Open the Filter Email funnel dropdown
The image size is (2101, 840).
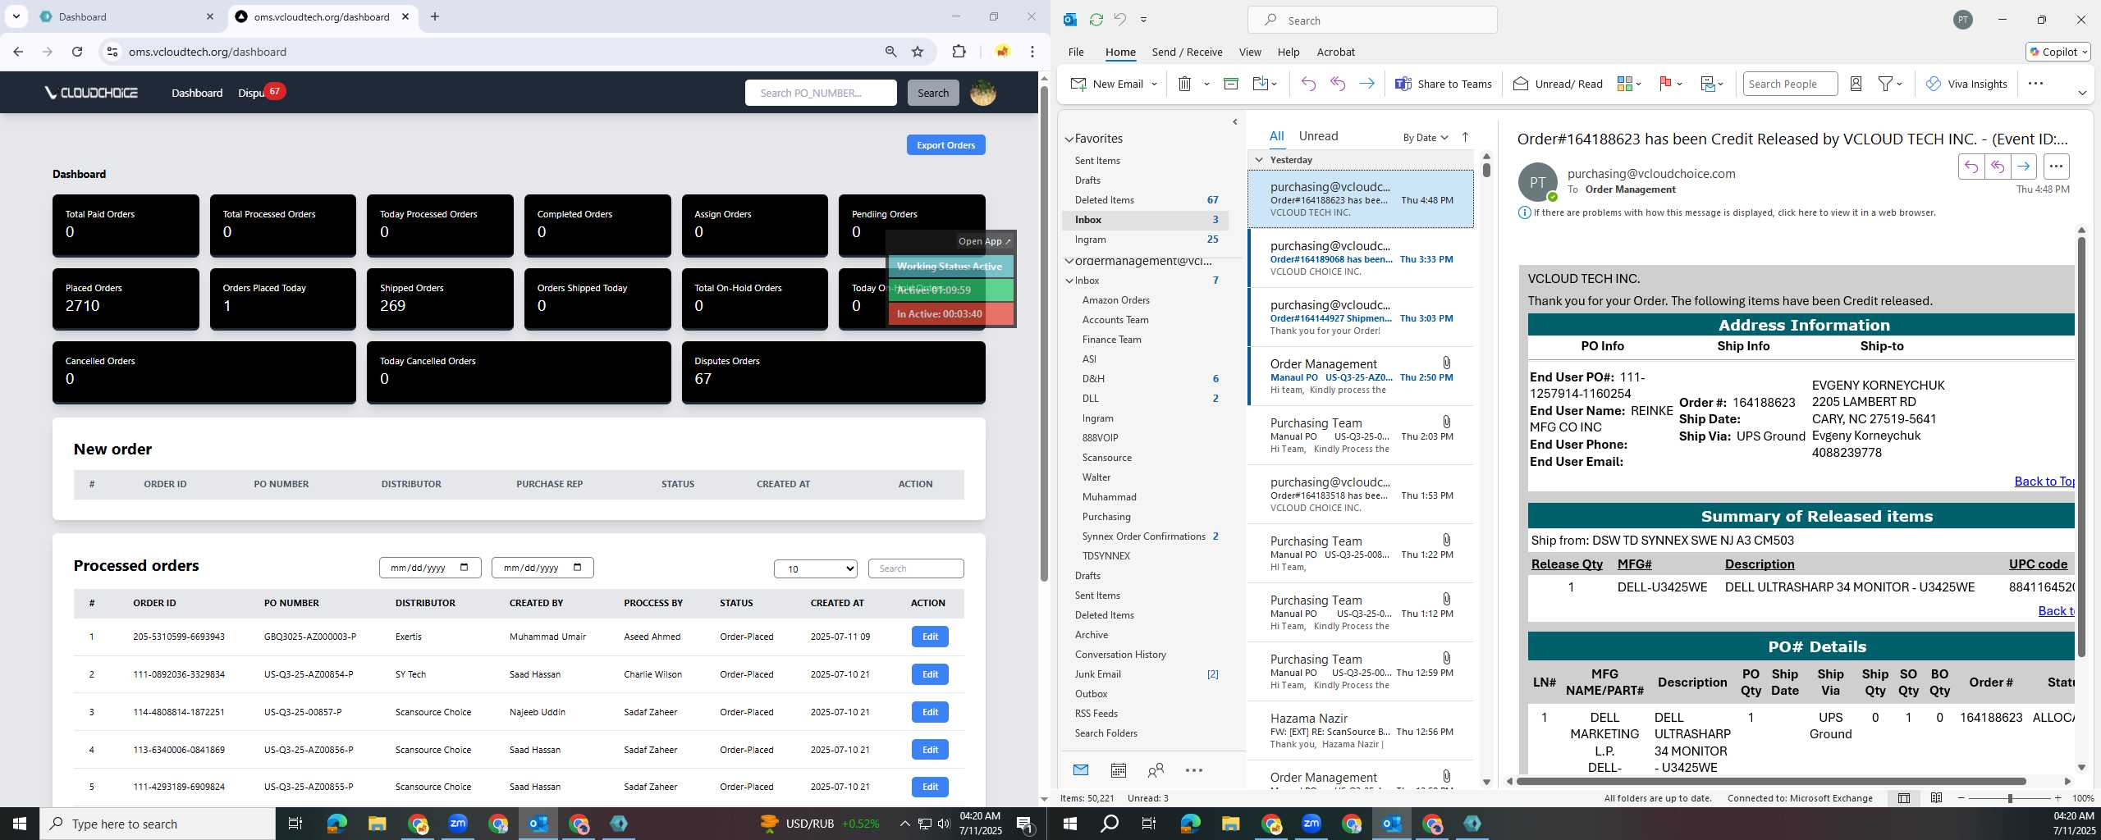point(1891,84)
